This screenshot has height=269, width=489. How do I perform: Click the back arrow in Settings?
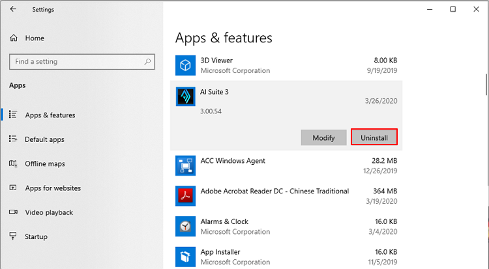[x=13, y=9]
